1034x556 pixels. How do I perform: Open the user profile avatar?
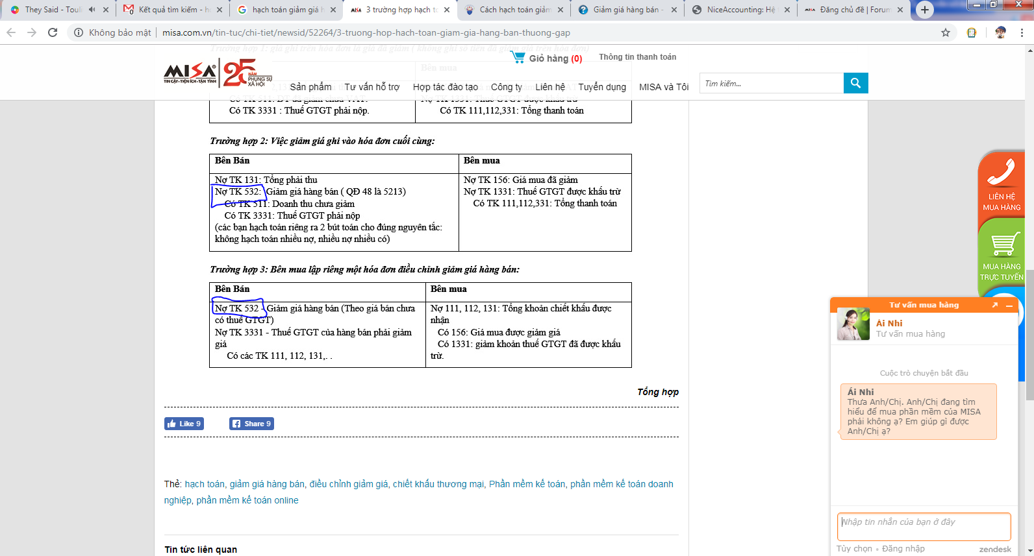tap(1000, 32)
